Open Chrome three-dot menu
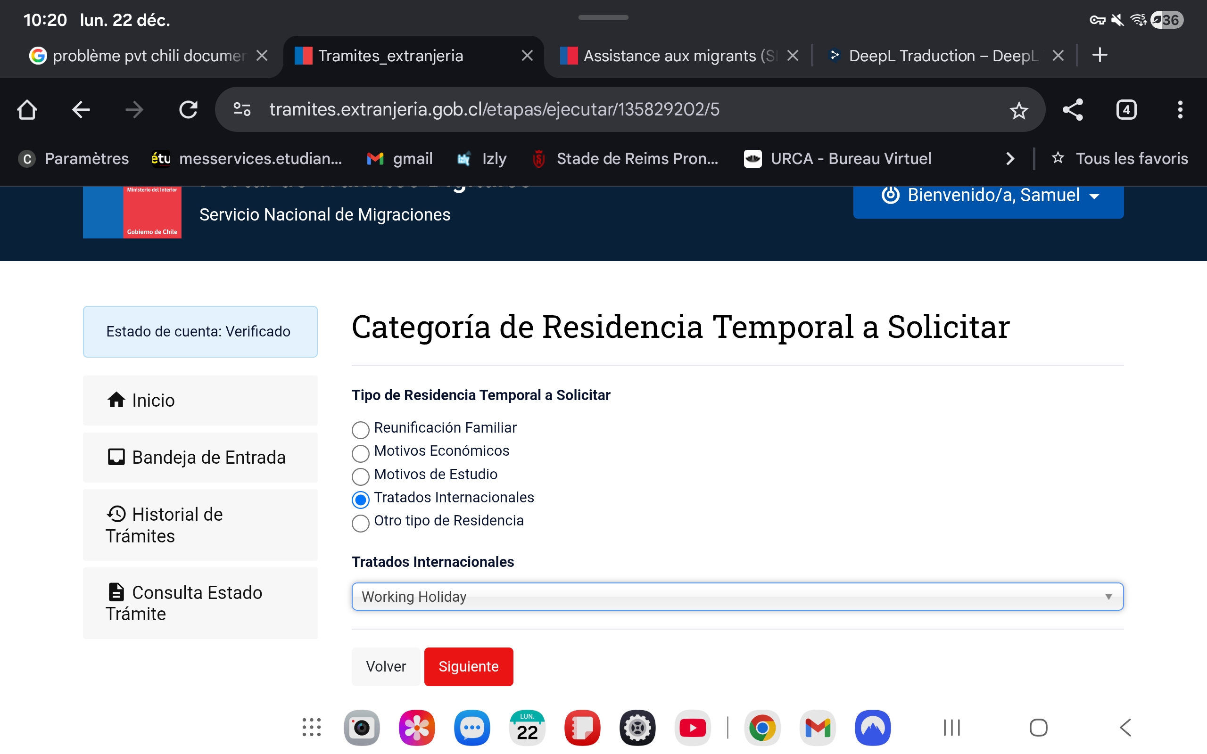This screenshot has width=1207, height=754. 1180,110
